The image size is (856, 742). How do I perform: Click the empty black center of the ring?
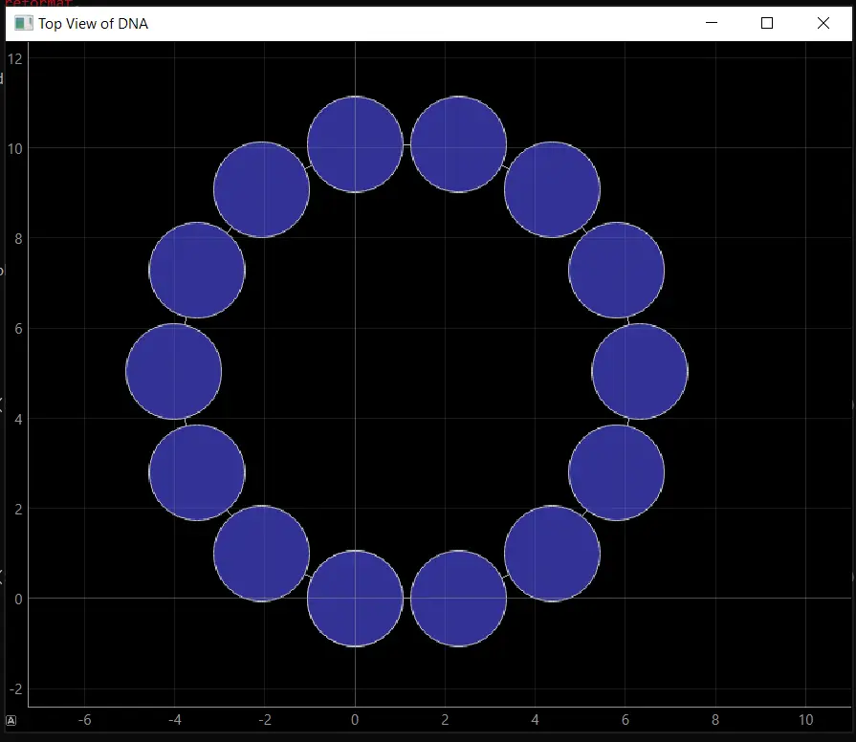(406, 371)
